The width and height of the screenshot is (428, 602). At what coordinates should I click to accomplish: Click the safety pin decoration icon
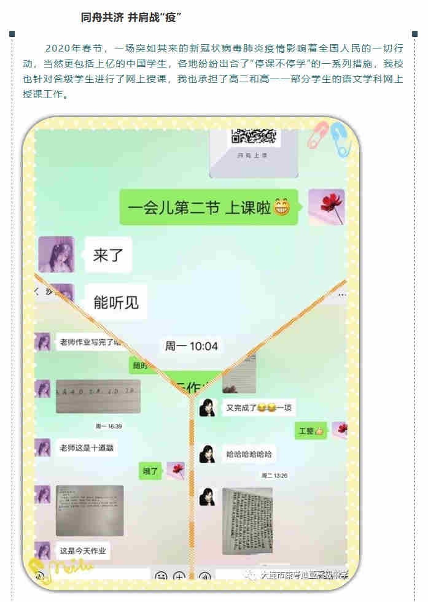pyautogui.click(x=330, y=139)
